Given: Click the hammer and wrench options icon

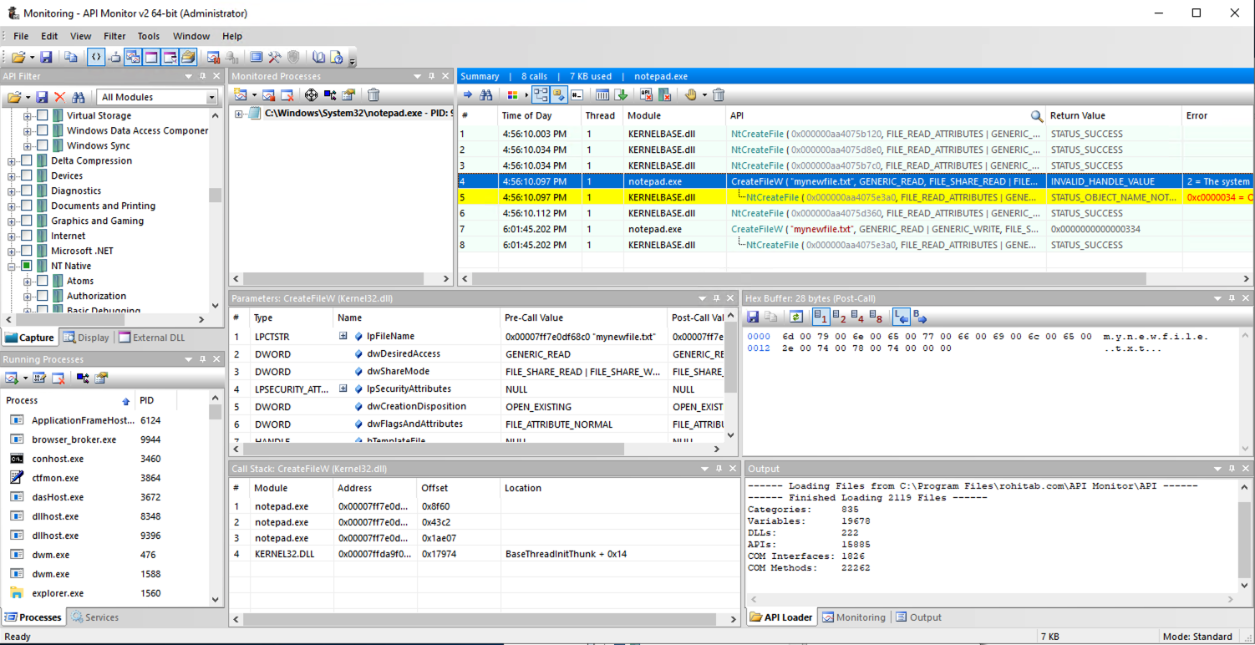Looking at the screenshot, I should tap(274, 57).
